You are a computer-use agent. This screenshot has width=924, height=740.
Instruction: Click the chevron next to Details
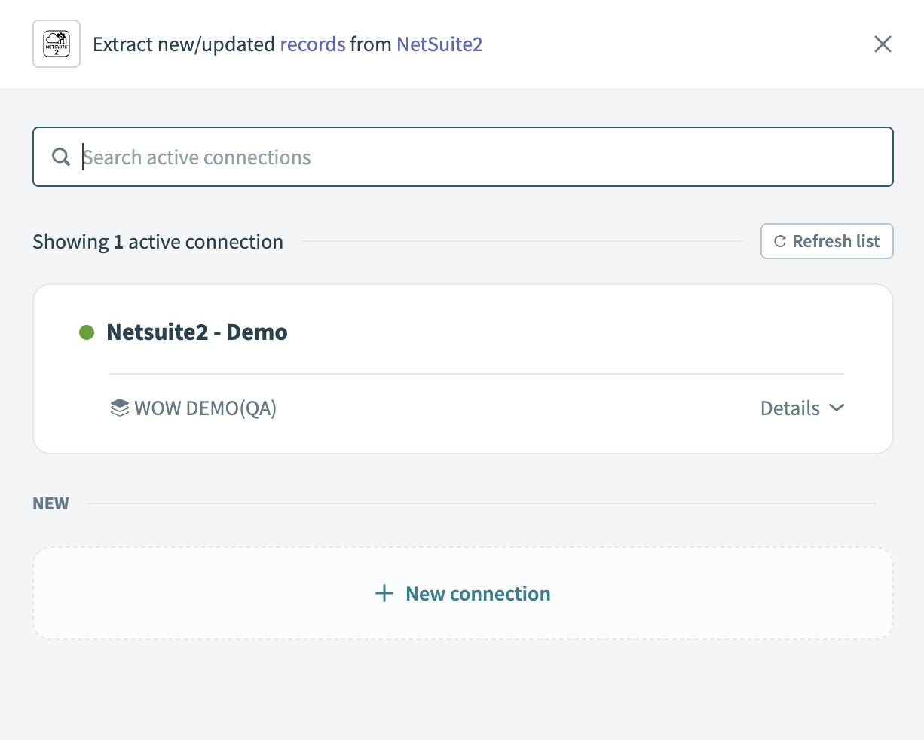tap(837, 408)
